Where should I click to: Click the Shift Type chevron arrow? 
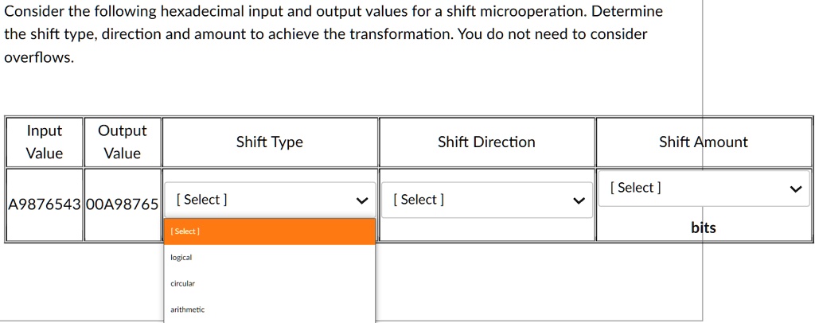coord(363,200)
